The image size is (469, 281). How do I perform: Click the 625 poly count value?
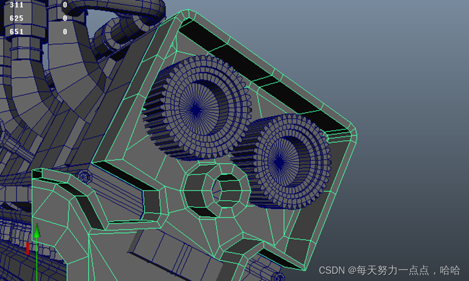[17, 18]
